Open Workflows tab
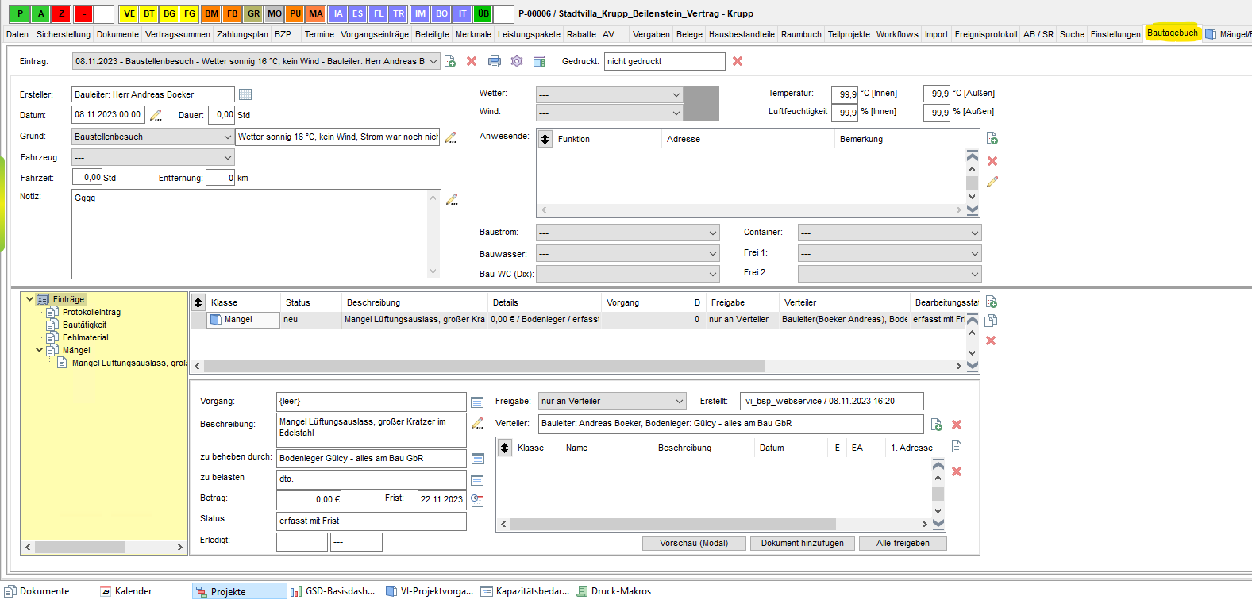Screen dimensions: 1252x600 (x=897, y=34)
